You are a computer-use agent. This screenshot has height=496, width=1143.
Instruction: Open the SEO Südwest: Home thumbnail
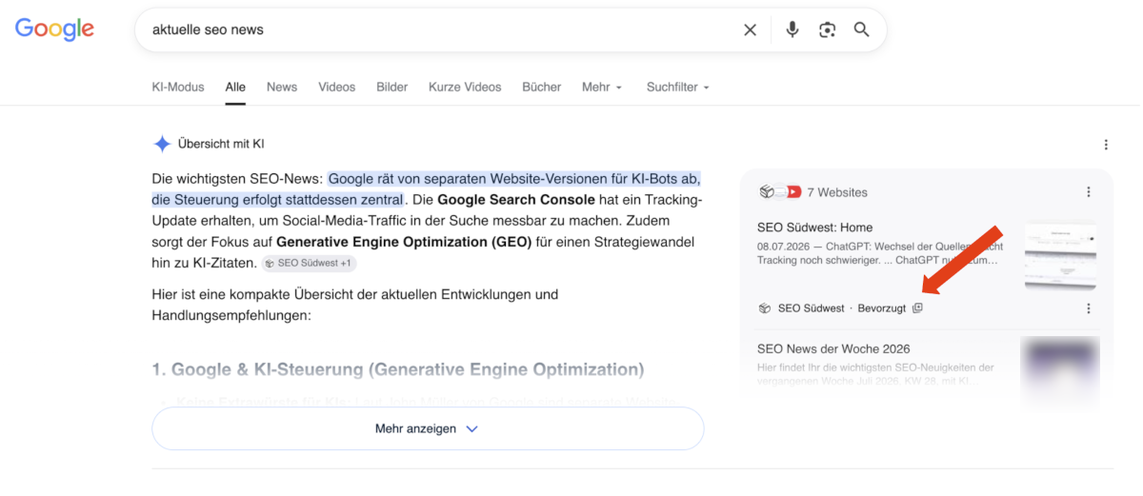1060,257
